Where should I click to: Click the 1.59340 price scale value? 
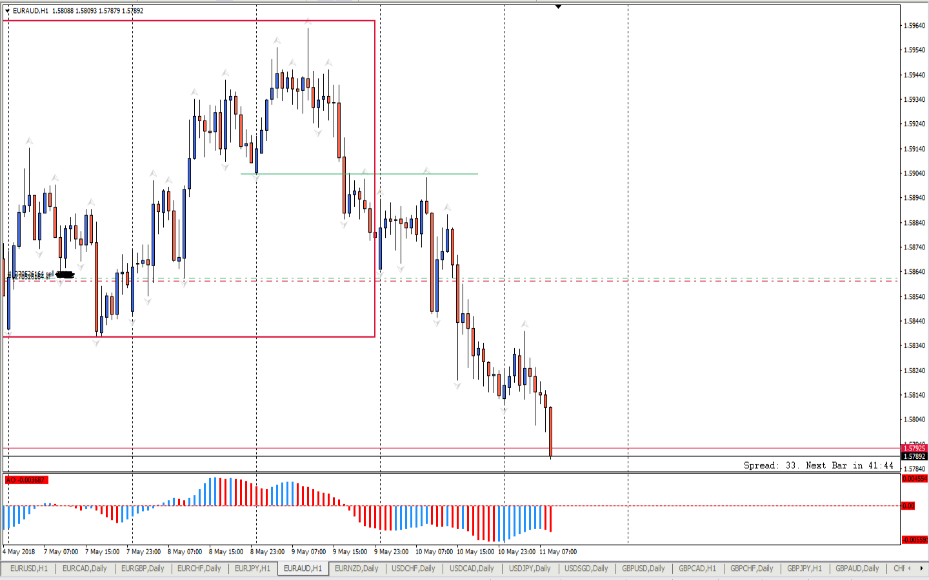coord(914,100)
